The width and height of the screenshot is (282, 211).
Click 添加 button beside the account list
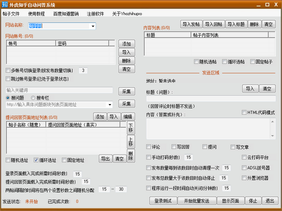(x=125, y=44)
